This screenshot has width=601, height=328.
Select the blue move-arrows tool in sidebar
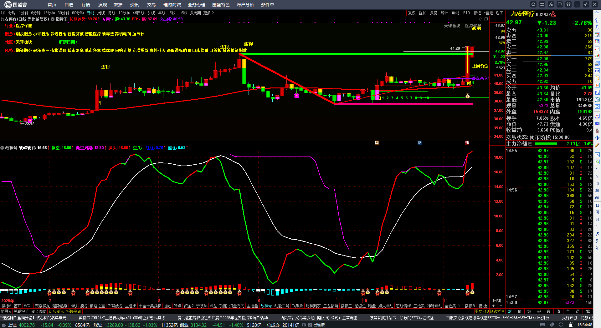(x=597, y=138)
